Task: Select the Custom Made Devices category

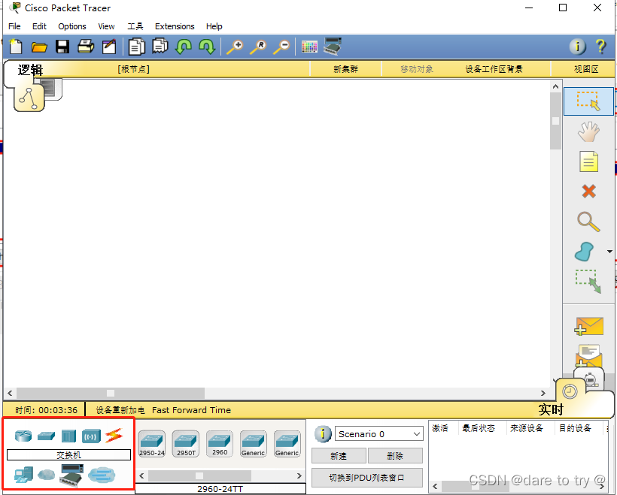Action: pos(71,475)
